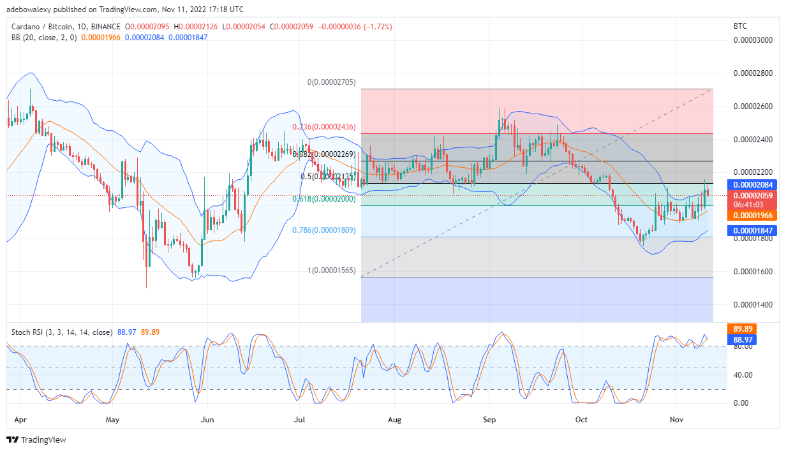The width and height of the screenshot is (786, 451).
Task: Click the blue 88.97 value in Stoch RSI legend
Action: (x=126, y=332)
